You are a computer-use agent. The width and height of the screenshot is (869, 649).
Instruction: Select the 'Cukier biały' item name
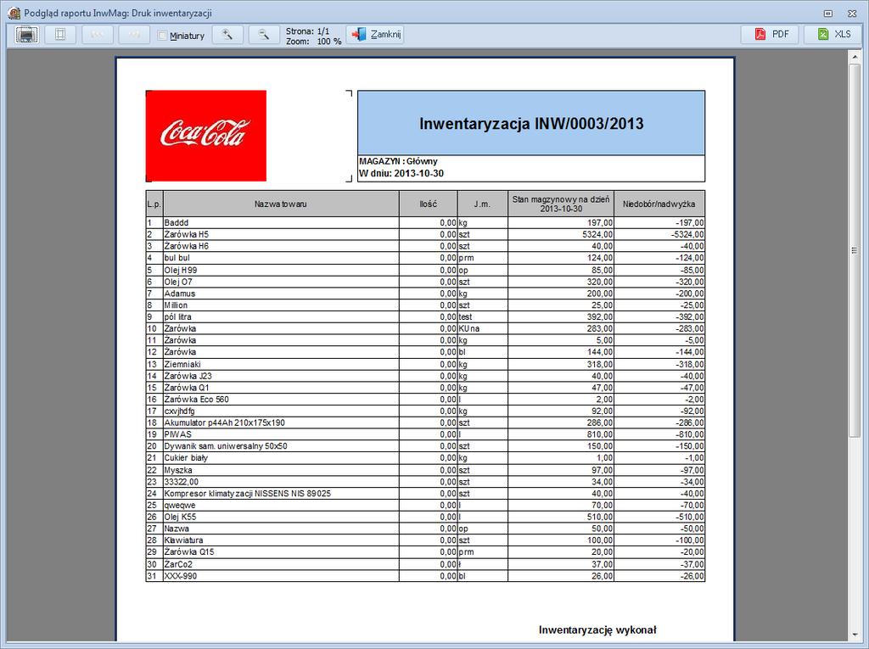(186, 458)
